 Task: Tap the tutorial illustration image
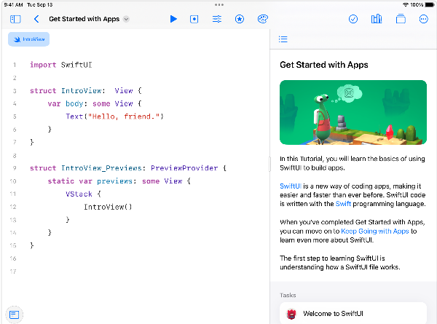[353, 111]
